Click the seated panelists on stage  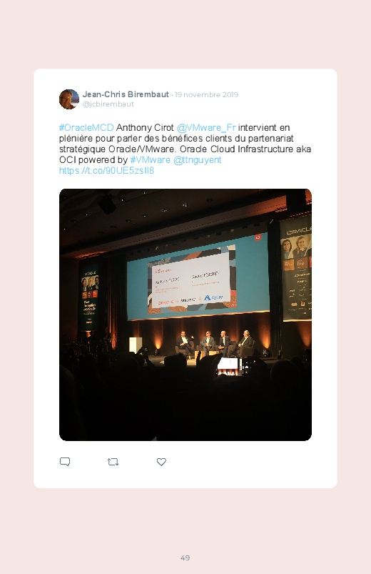(x=215, y=344)
